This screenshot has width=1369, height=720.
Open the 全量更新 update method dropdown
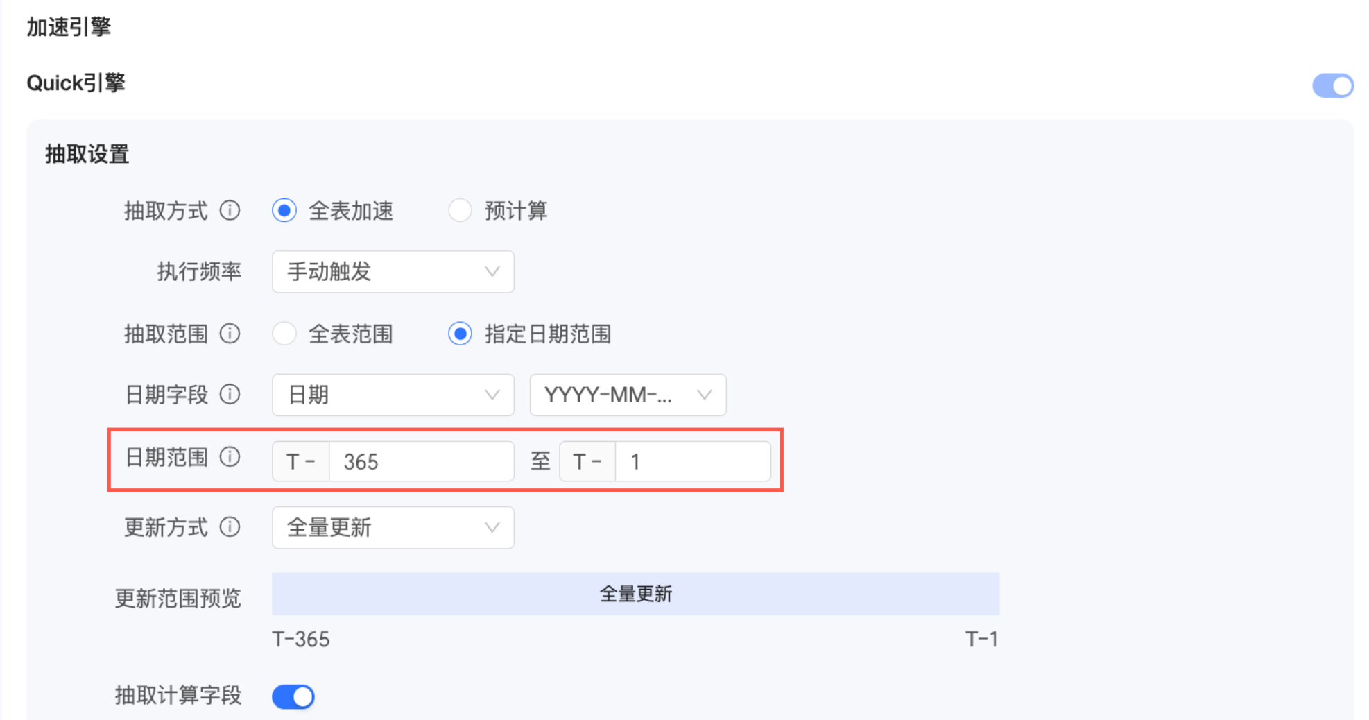pyautogui.click(x=393, y=527)
